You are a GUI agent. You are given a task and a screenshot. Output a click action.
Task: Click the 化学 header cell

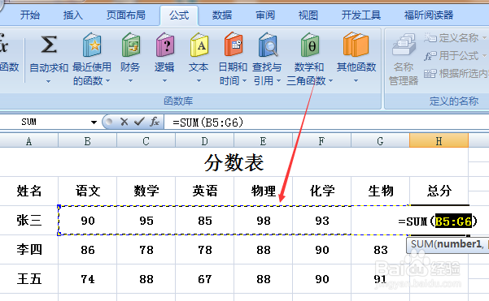click(322, 191)
